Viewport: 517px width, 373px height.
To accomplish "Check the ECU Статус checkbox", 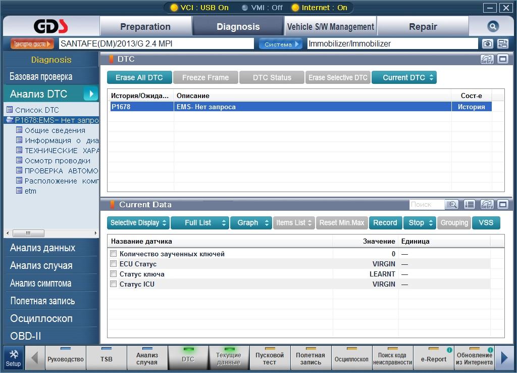I will 114,264.
